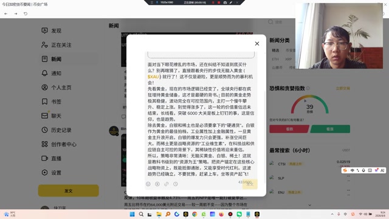Vote with the red bearish button

click(289, 129)
